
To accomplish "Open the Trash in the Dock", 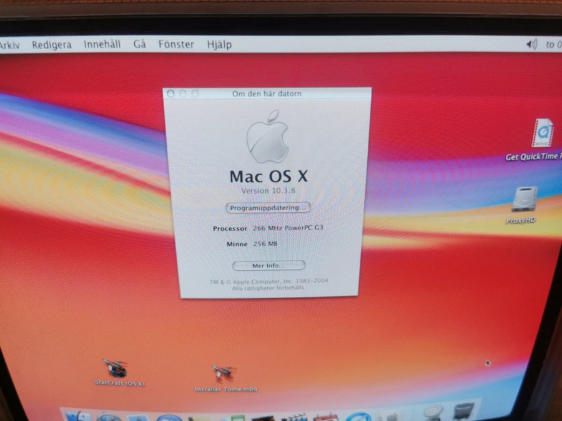I will (464, 412).
